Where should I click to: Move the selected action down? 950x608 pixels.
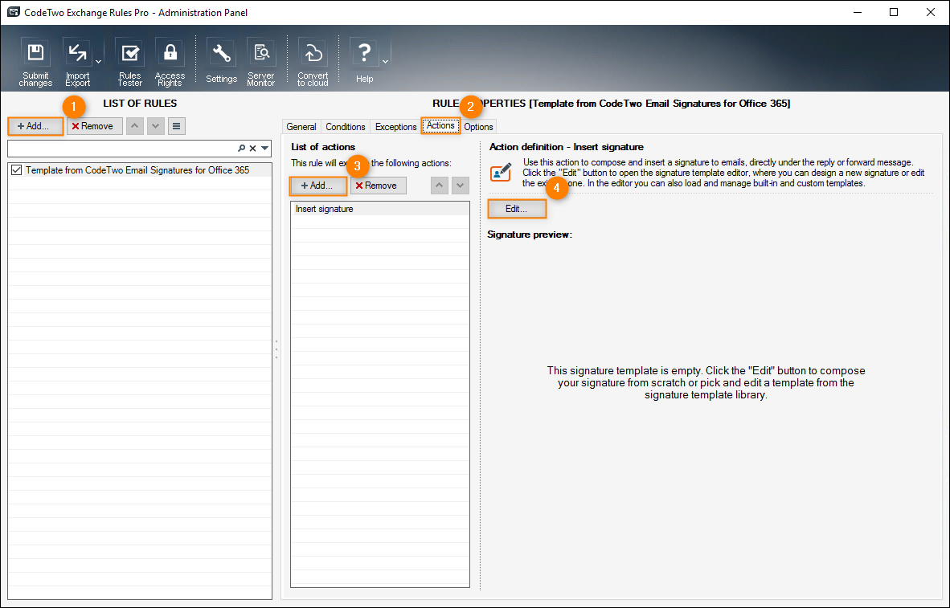[x=461, y=186]
